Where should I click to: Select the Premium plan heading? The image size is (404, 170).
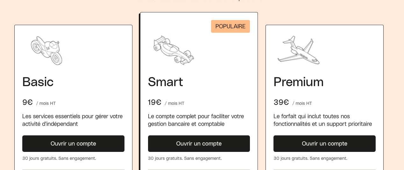pos(299,82)
